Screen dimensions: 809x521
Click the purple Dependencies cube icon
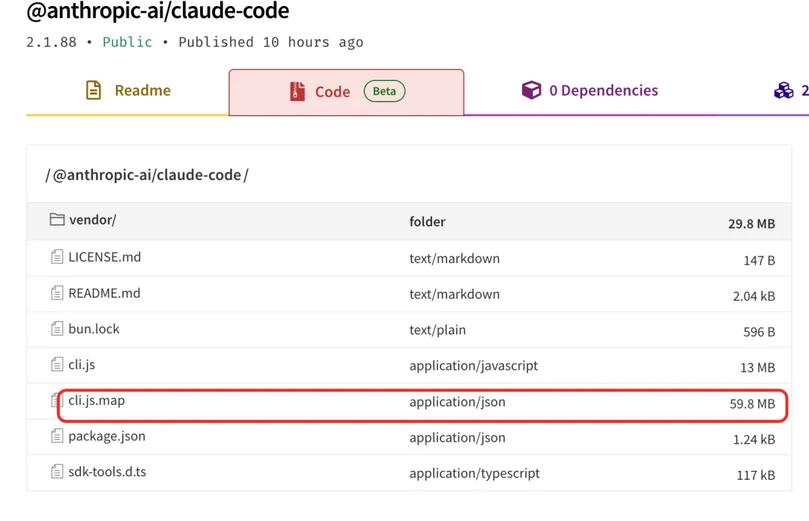pyautogui.click(x=531, y=91)
